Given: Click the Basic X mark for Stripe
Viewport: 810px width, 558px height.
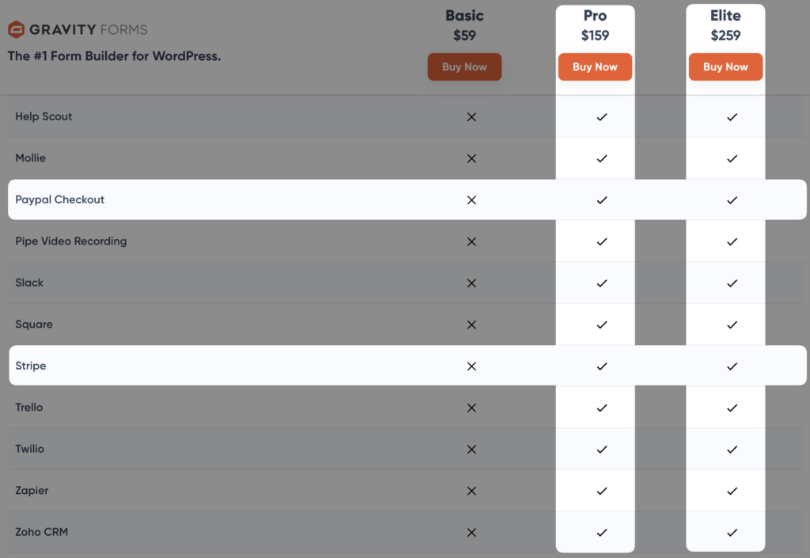Looking at the screenshot, I should pyautogui.click(x=471, y=366).
